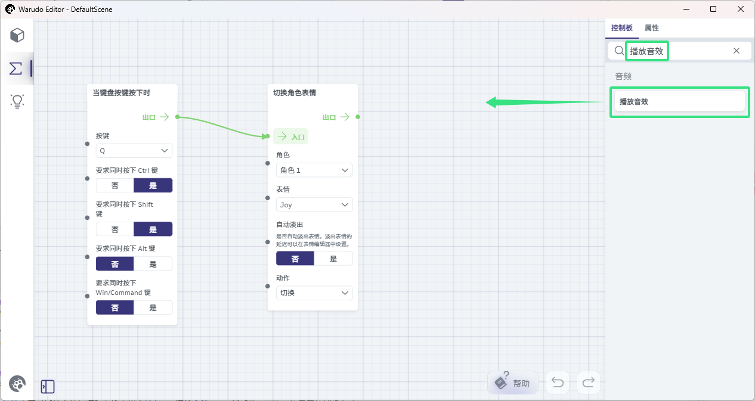Select the 播放音效 node in results
This screenshot has height=401, width=755.
[680, 102]
